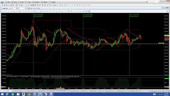This screenshot has width=170, height=96.
Task: Select the daily D interval
Action: (x=82, y=5)
